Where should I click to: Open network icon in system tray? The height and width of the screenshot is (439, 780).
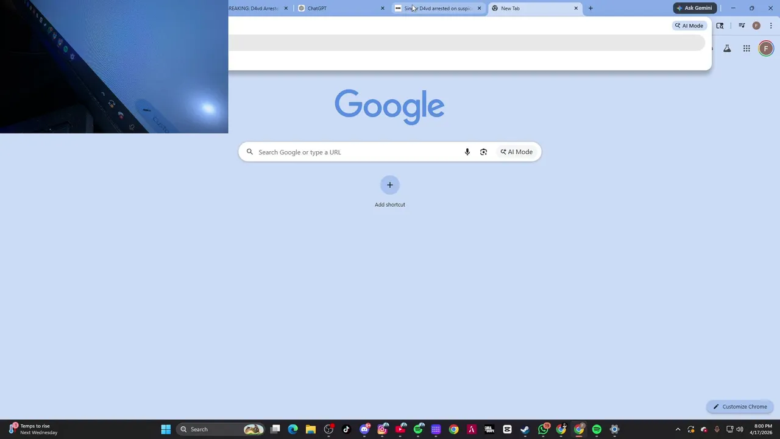[729, 429]
